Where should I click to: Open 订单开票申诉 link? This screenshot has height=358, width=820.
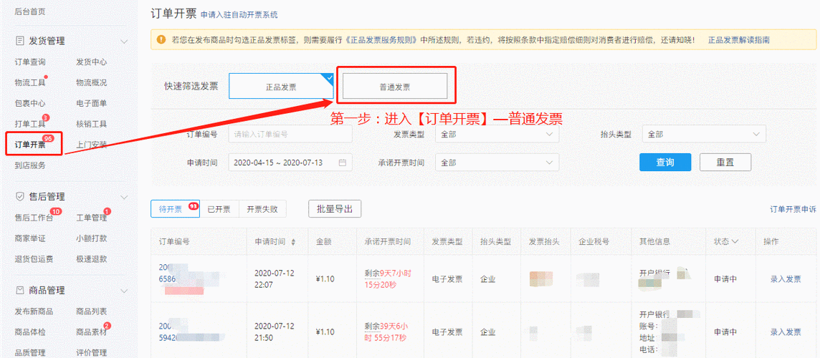point(793,209)
